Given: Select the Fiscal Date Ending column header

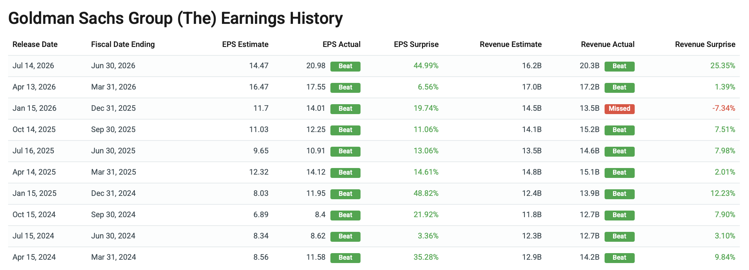Looking at the screenshot, I should [123, 44].
